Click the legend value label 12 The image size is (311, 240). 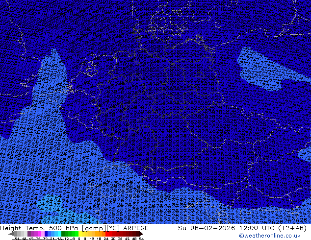point(92,239)
